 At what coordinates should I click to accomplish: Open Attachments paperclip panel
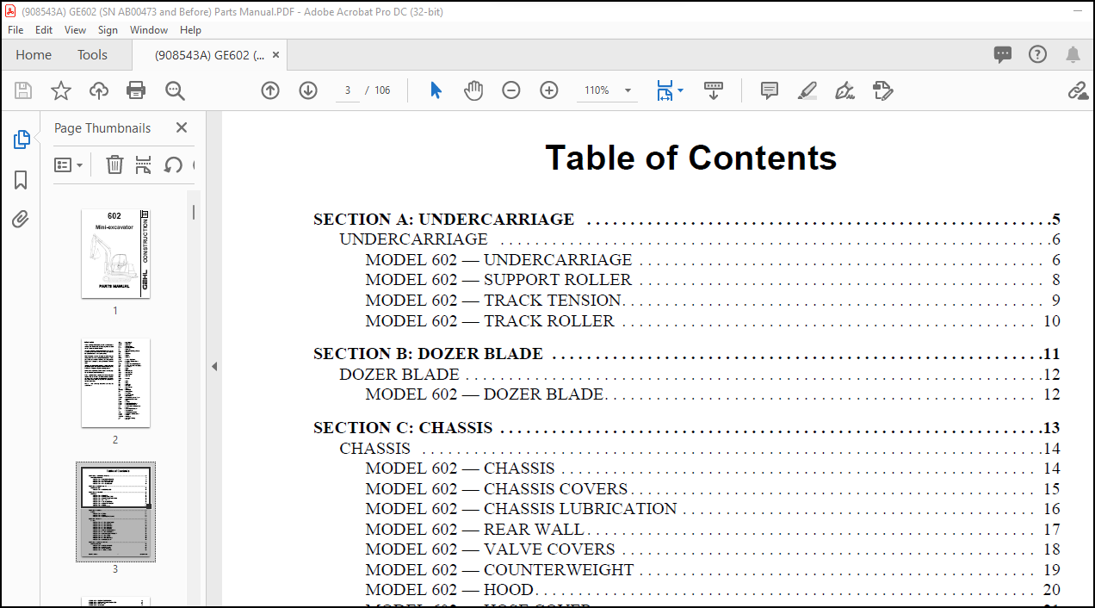(x=21, y=220)
